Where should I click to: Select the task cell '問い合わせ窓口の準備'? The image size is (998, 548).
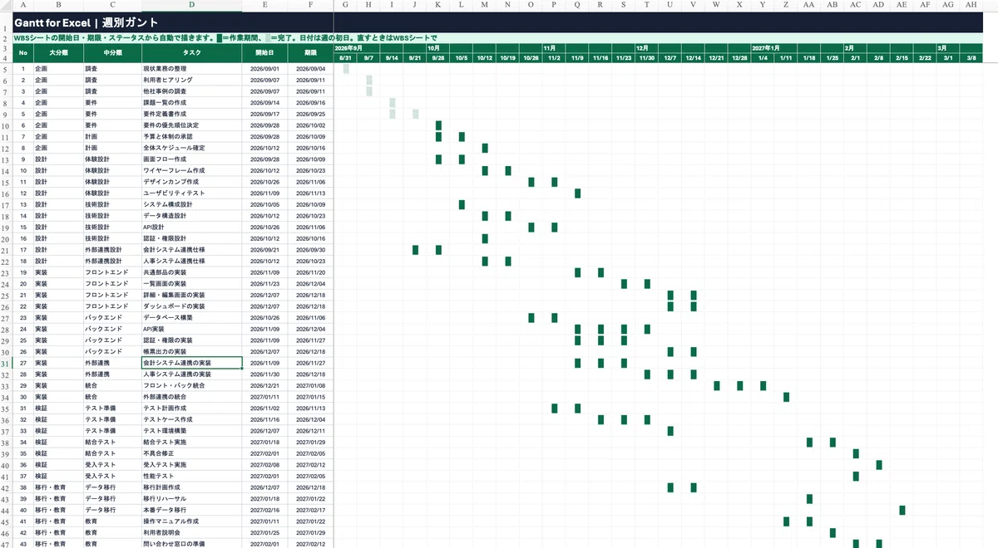click(x=192, y=544)
